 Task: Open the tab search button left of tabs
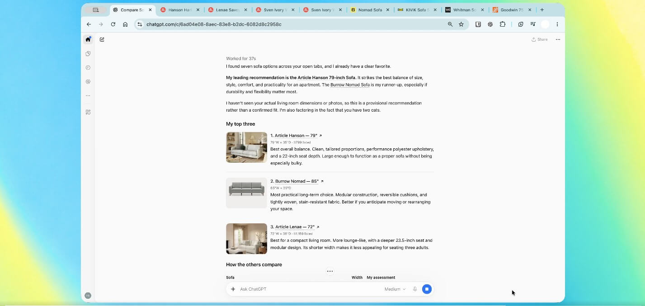96,10
